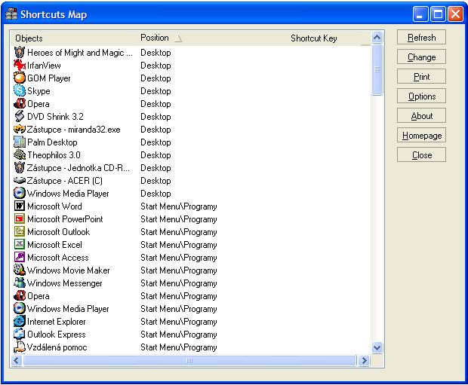
Task: Click the Refresh button
Action: click(x=421, y=38)
